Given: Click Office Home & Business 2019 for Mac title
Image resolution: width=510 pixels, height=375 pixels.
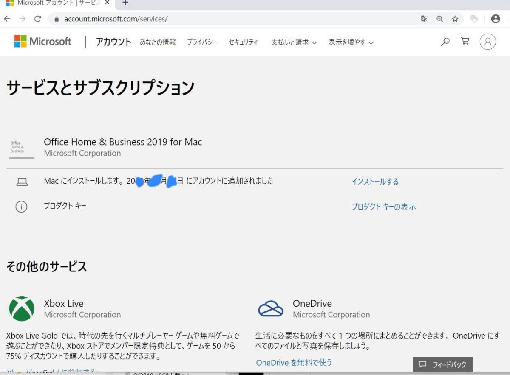Looking at the screenshot, I should click(123, 142).
